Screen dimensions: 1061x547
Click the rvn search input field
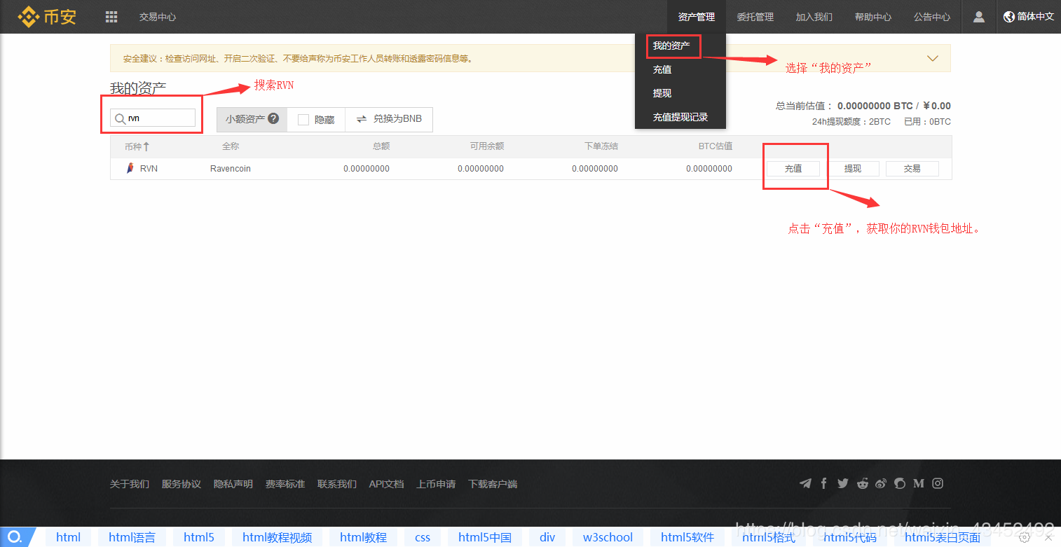pyautogui.click(x=153, y=118)
